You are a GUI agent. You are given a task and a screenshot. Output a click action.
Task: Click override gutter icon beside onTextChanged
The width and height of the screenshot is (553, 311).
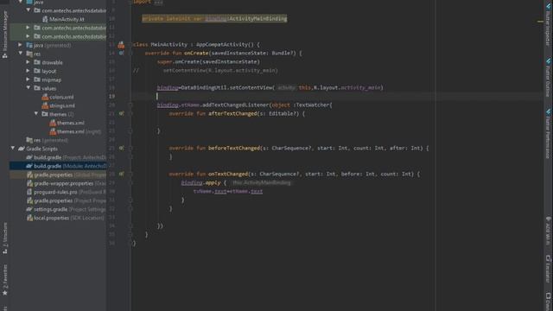pos(121,175)
